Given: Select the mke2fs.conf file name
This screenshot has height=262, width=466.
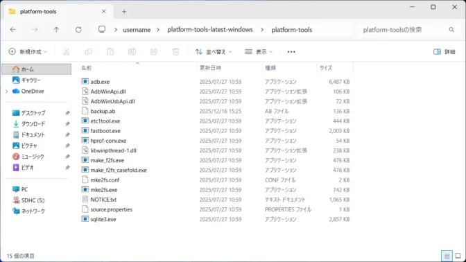Looking at the screenshot, I should click(x=105, y=180).
